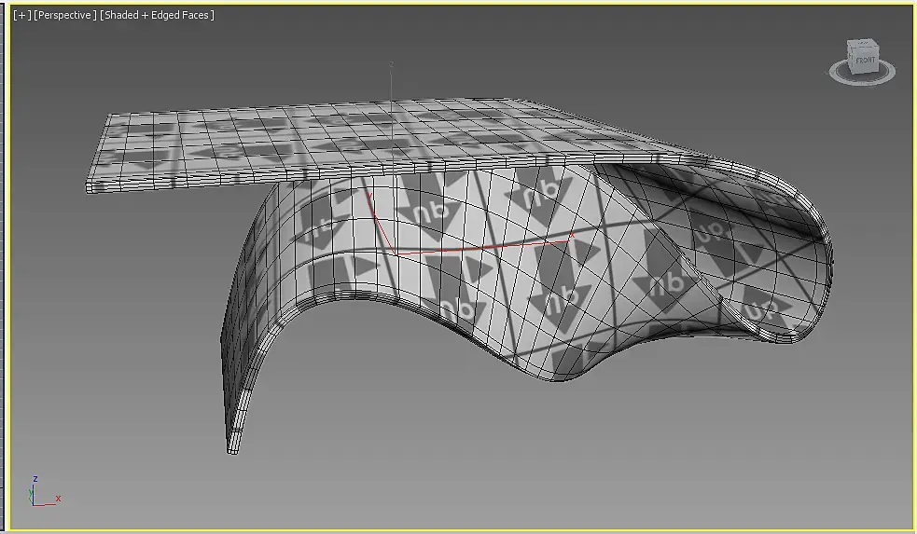
Task: Click the world axis tripod icon
Action: point(43,491)
